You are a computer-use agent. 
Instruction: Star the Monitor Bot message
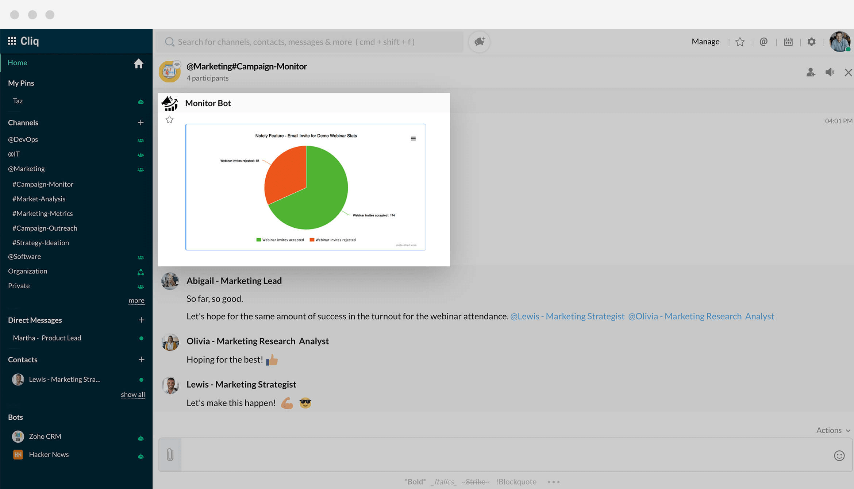[169, 120]
